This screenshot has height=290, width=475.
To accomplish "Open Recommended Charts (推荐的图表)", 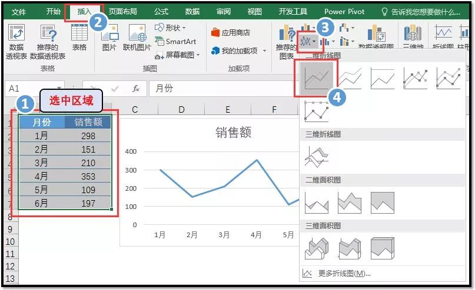I will 285,42.
